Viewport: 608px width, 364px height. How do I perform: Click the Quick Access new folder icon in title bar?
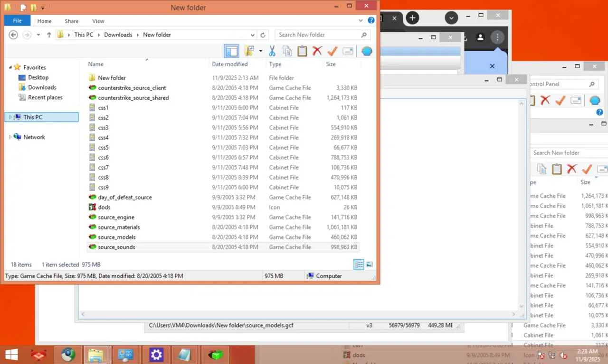(x=33, y=8)
